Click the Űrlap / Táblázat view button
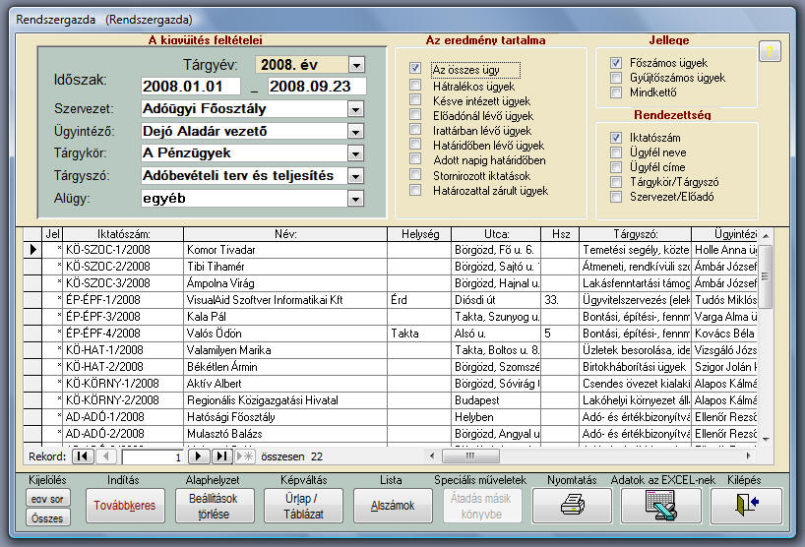805x547 pixels. 303,506
